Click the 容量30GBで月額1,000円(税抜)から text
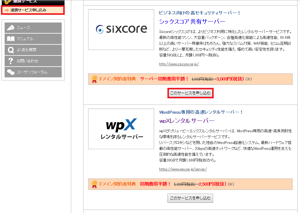 pyautogui.click(x=187, y=160)
